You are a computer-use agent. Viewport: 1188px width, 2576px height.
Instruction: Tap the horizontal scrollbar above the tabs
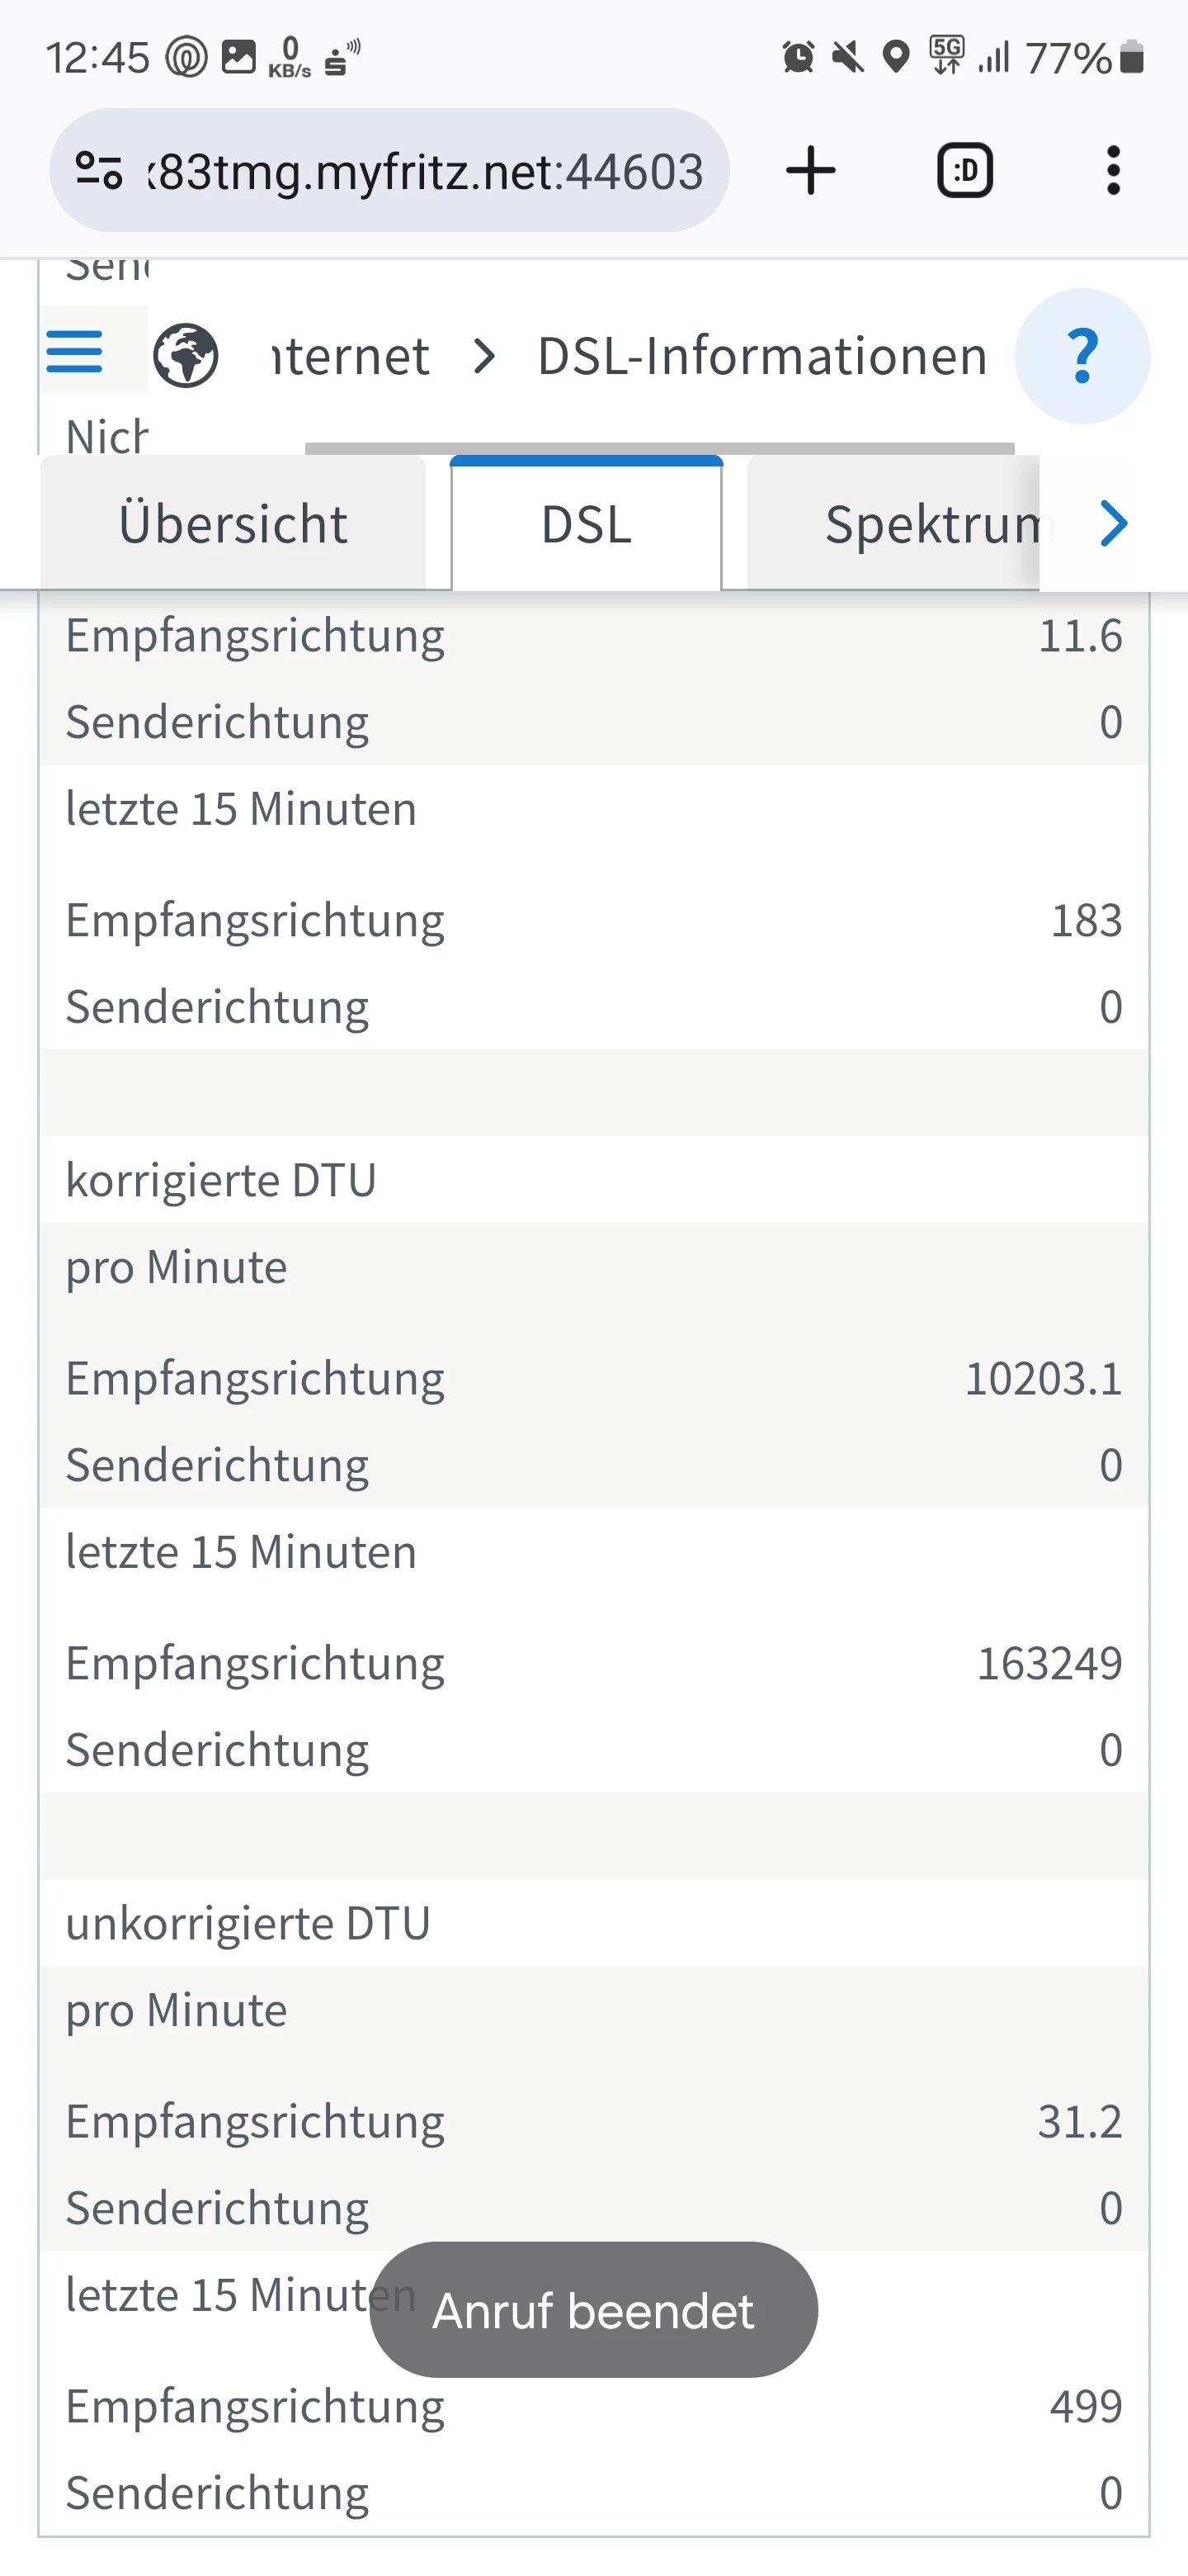pyautogui.click(x=659, y=448)
